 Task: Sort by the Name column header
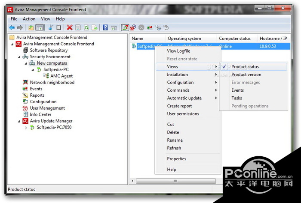(147, 39)
